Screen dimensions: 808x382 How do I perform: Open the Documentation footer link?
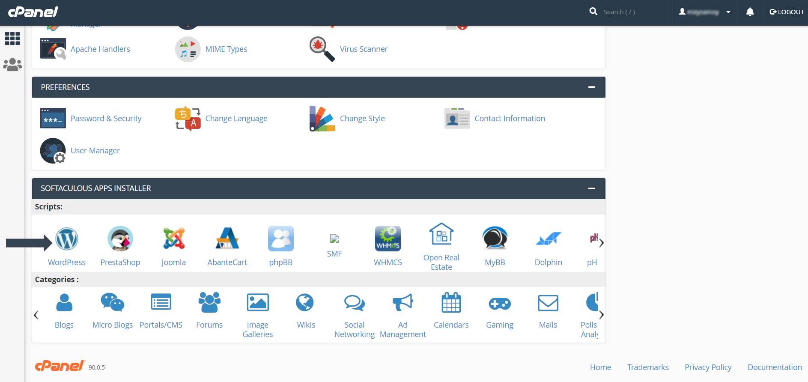point(775,367)
